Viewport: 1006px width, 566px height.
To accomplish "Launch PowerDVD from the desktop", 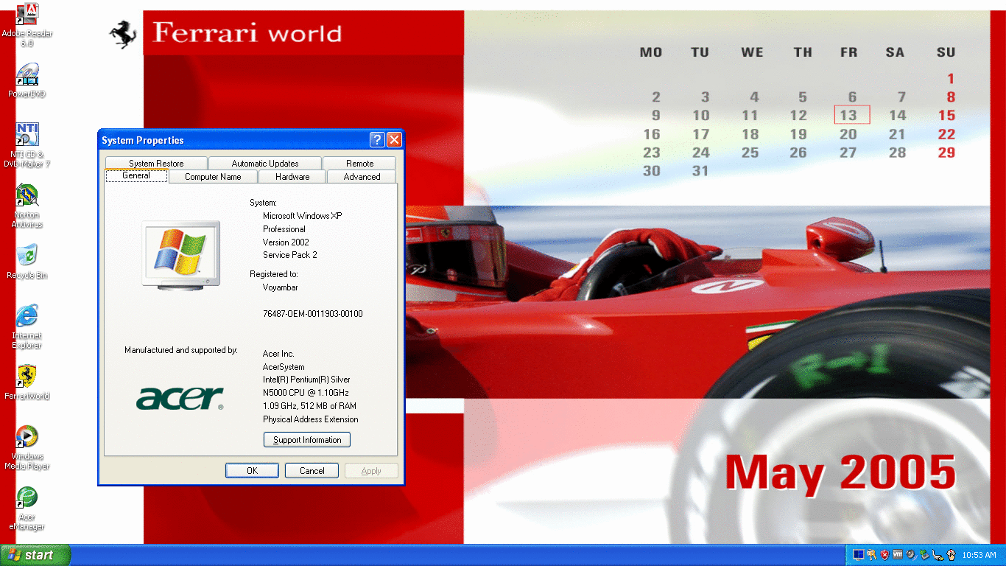I will [x=27, y=75].
